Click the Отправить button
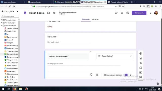This screenshot has width=162, height=91. (139, 13)
